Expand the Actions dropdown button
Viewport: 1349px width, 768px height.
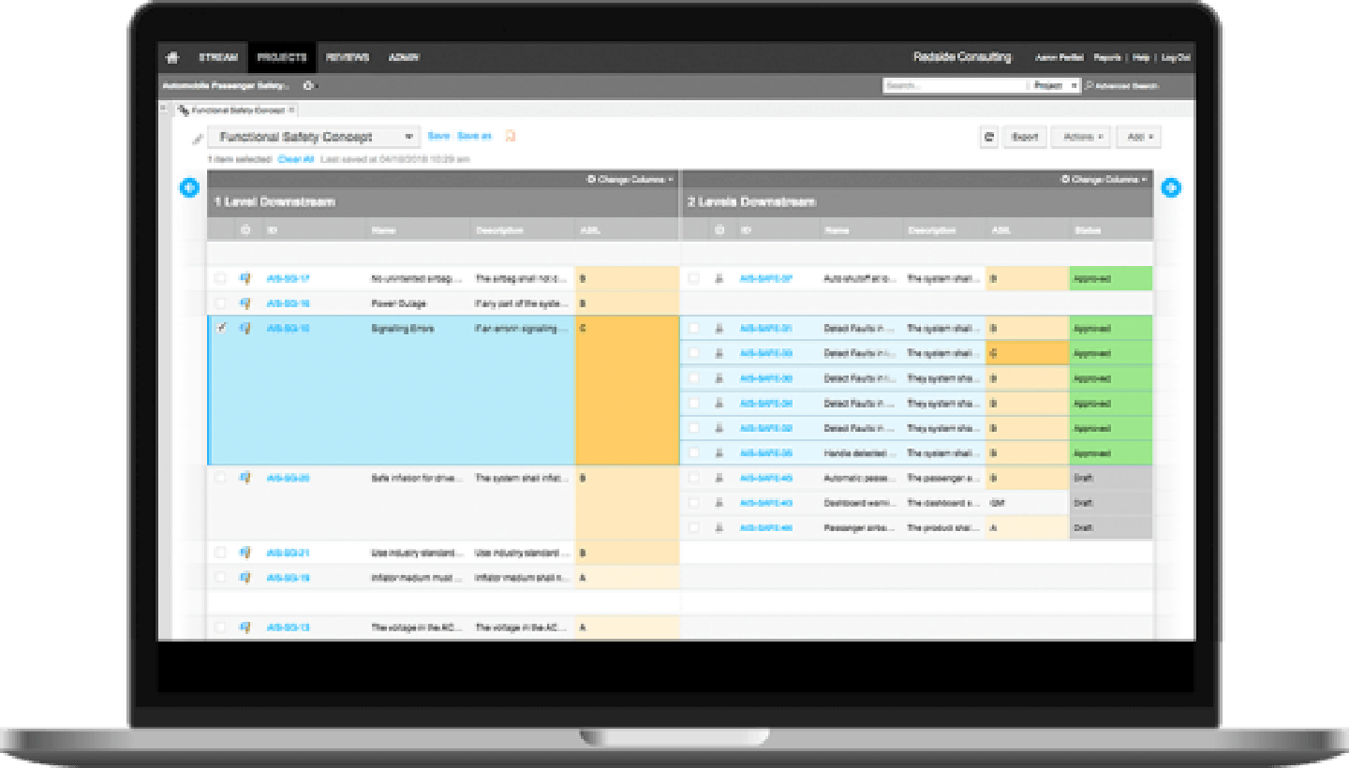(x=1081, y=137)
